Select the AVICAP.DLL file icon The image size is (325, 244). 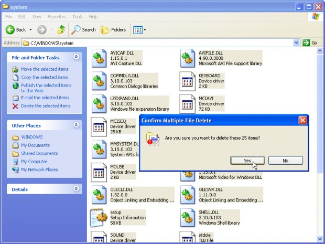pyautogui.click(x=99, y=58)
